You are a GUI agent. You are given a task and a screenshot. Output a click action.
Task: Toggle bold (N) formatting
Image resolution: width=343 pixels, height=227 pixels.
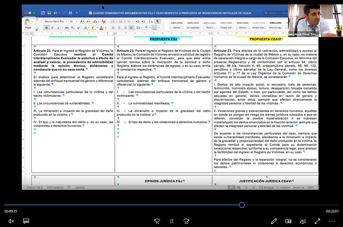pyautogui.click(x=47, y=28)
